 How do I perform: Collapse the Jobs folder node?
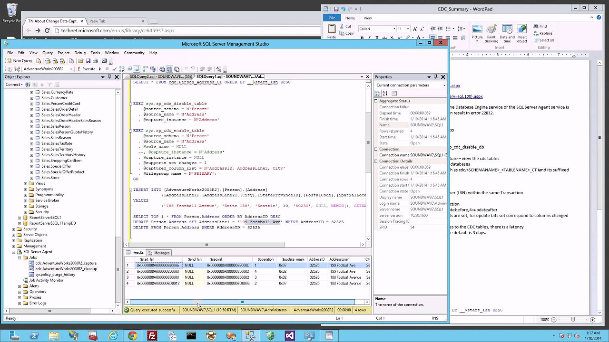[x=20, y=257]
